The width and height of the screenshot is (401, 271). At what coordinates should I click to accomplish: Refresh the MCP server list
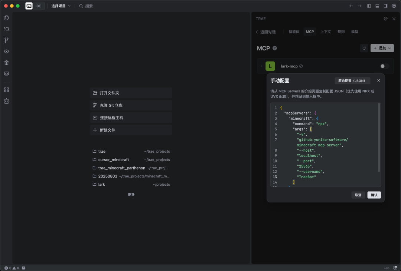(364, 48)
